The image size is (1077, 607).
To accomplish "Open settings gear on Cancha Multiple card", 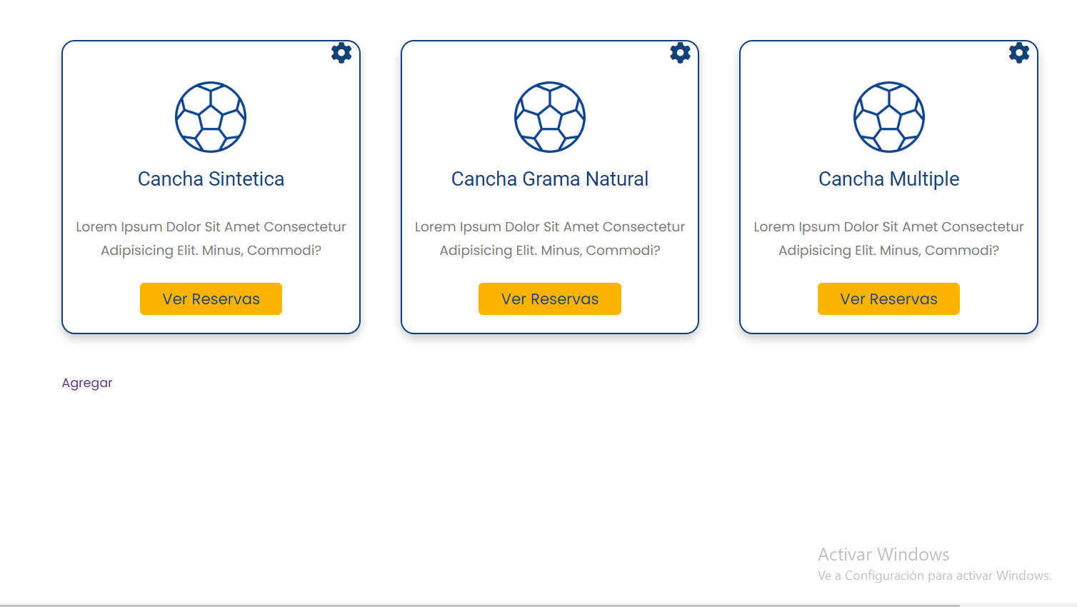I will 1019,53.
